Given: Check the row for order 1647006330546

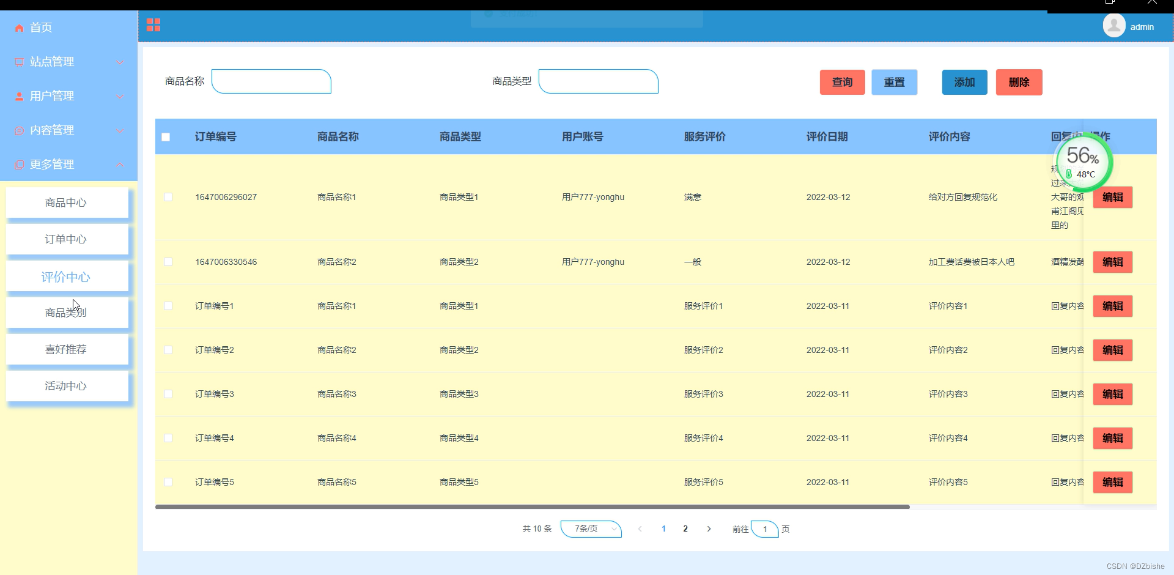Looking at the screenshot, I should click(168, 262).
